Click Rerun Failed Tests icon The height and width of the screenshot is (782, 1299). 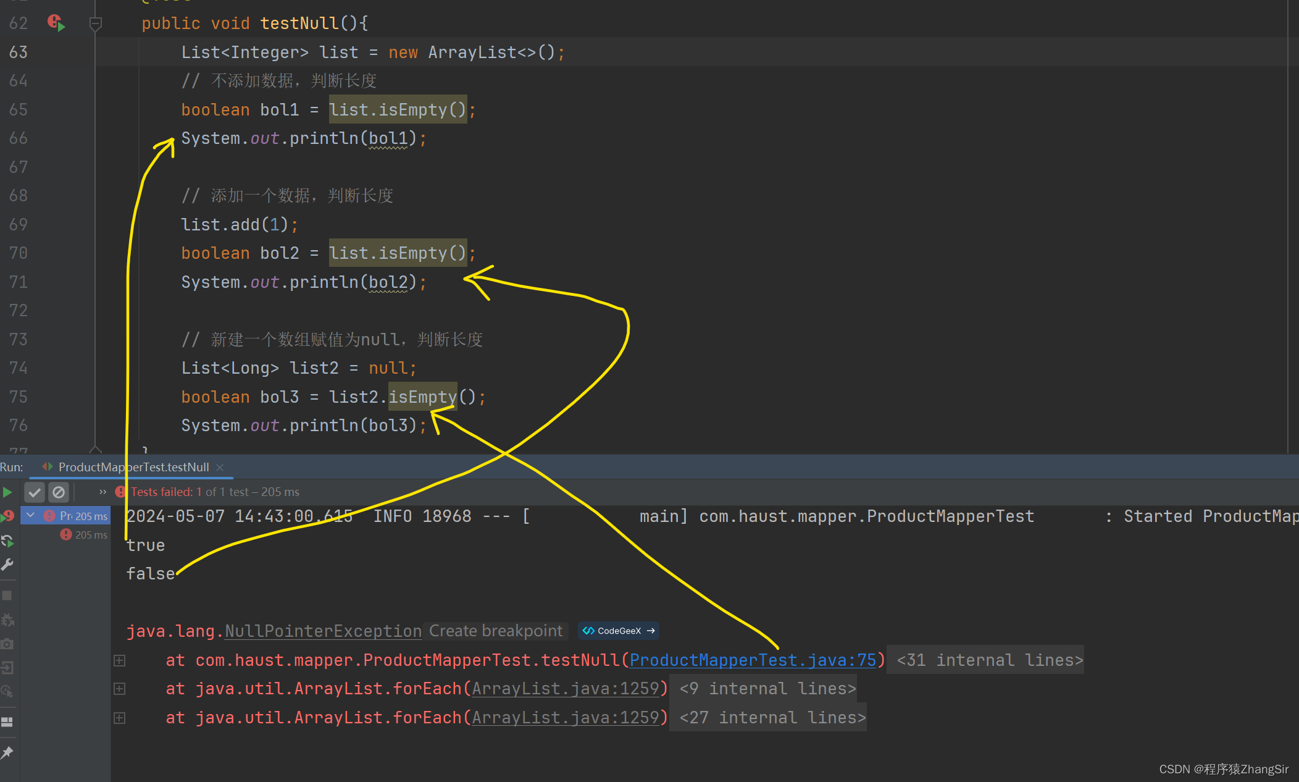(x=7, y=516)
